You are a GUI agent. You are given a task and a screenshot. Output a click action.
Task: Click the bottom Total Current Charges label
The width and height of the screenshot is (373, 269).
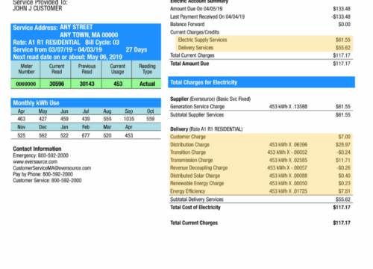point(194,223)
